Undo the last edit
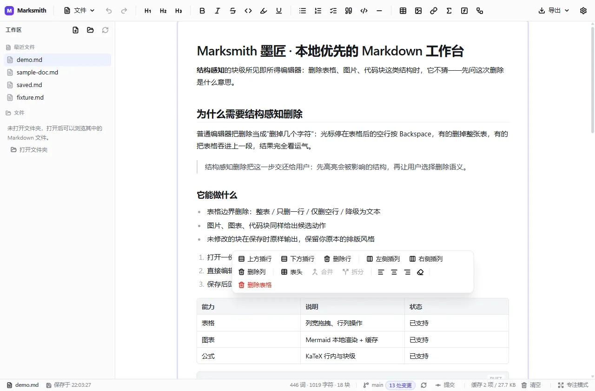This screenshot has height=391, width=595. tap(109, 11)
